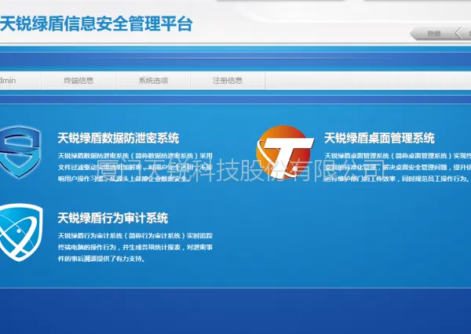Image resolution: width=471 pixels, height=334 pixels.
Task: Click the left gray bar at the top edge
Action: click(280, 0)
